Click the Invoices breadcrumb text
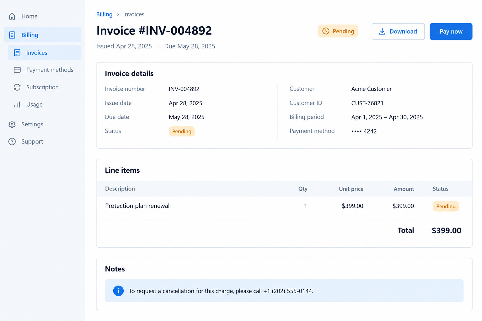Viewport: 482px width, 321px height. pos(134,14)
